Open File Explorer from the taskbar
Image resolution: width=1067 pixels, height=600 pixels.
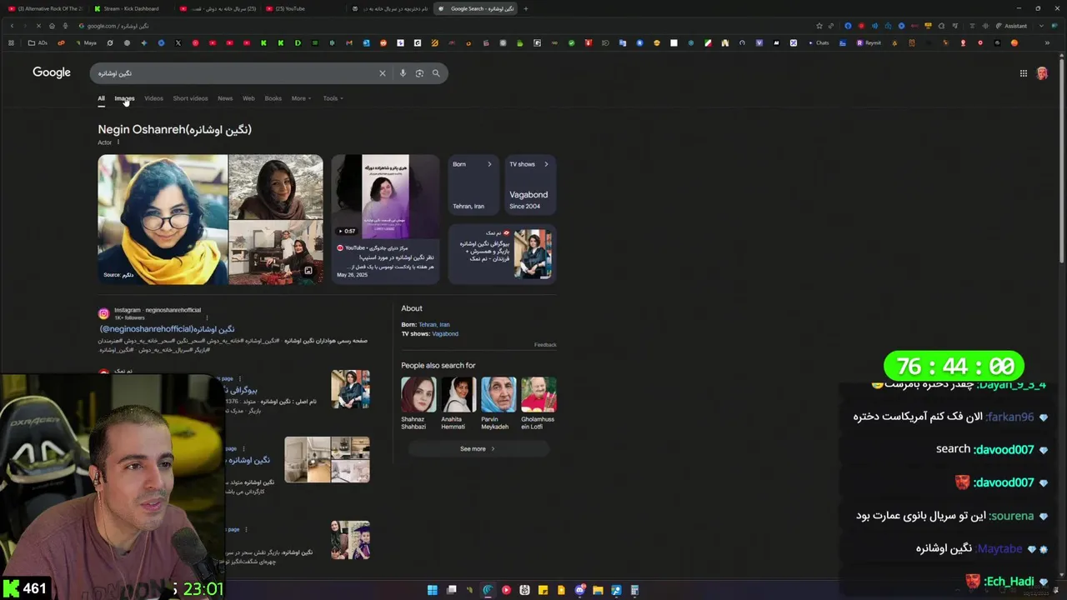tap(598, 590)
